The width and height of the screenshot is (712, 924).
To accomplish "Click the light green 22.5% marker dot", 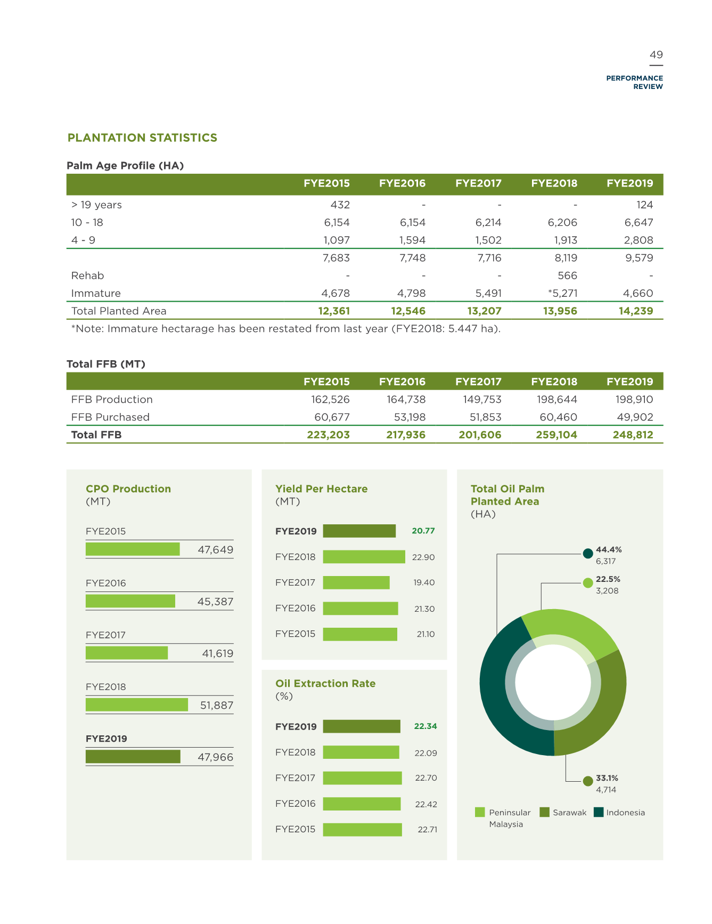I will click(x=588, y=583).
